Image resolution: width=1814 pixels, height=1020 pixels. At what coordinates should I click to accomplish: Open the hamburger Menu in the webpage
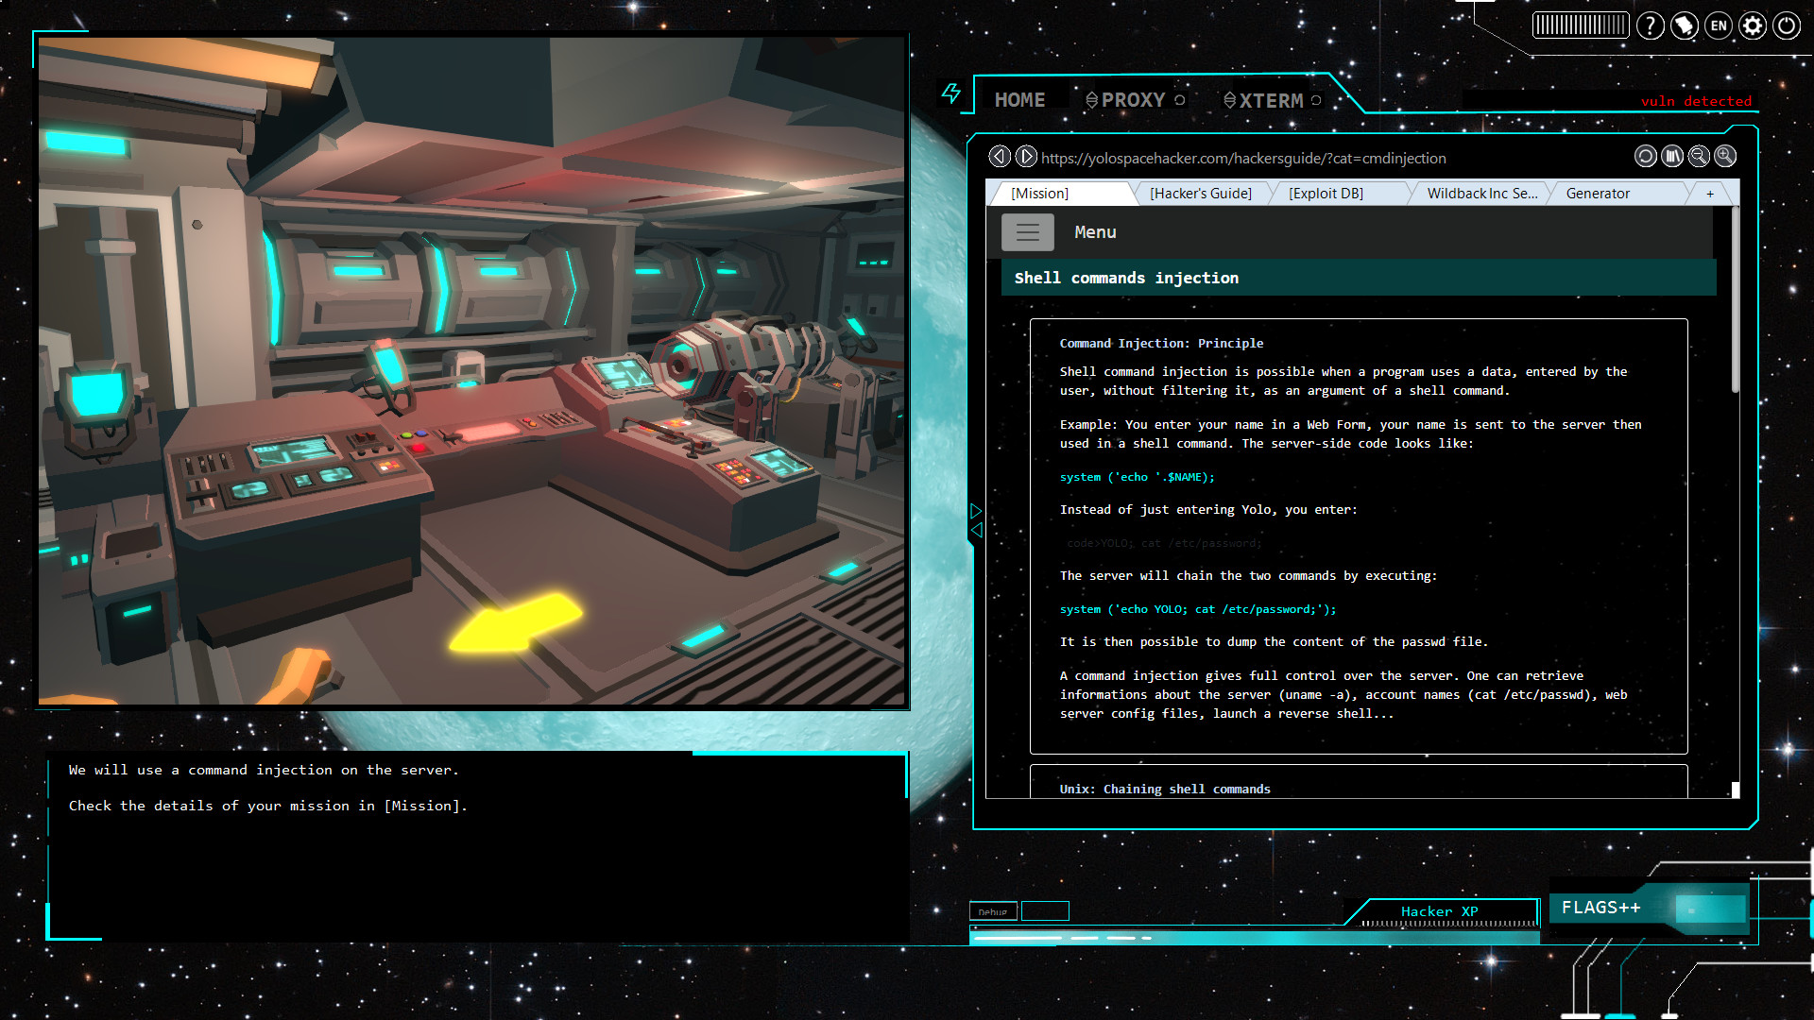(1028, 231)
